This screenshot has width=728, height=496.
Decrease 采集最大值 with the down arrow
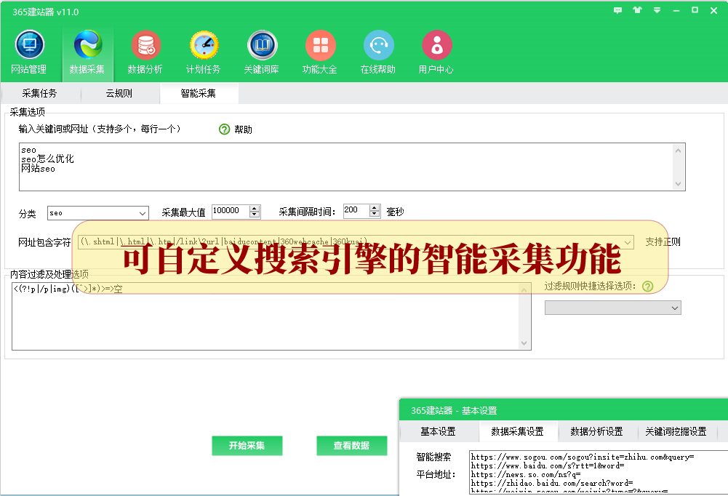(x=255, y=215)
